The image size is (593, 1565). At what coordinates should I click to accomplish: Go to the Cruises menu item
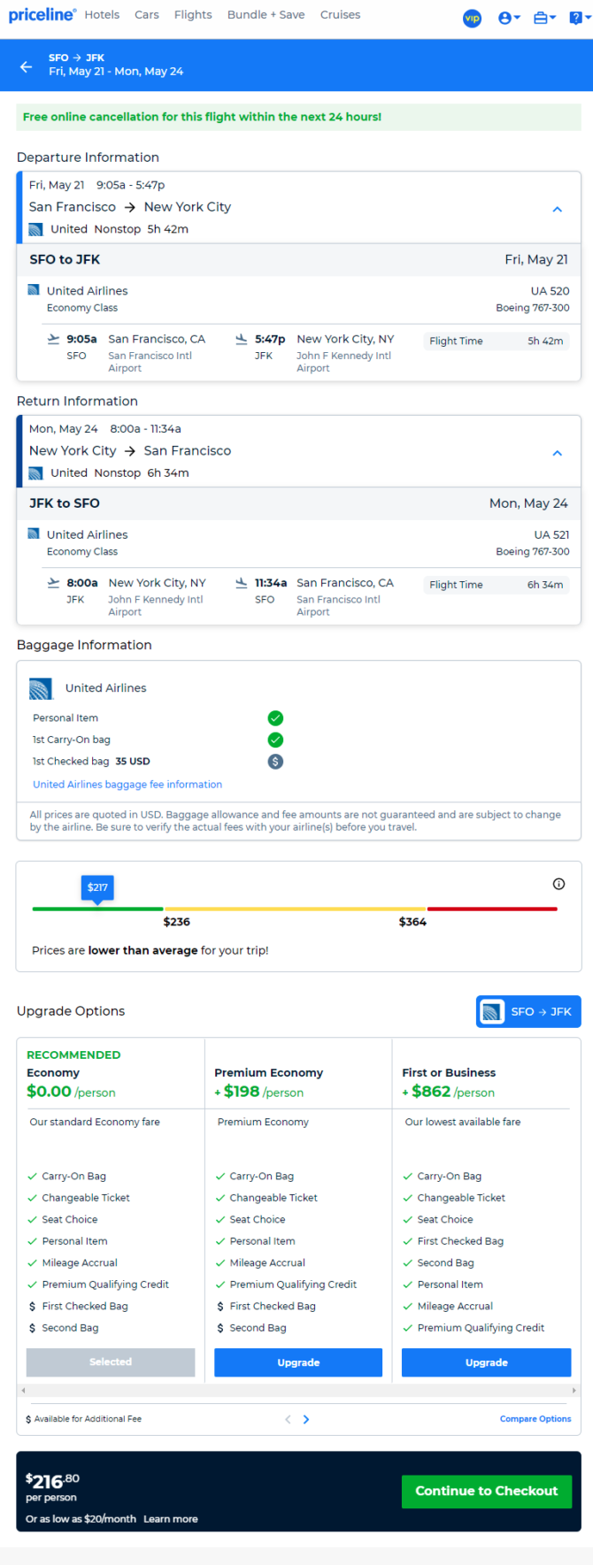pyautogui.click(x=340, y=15)
